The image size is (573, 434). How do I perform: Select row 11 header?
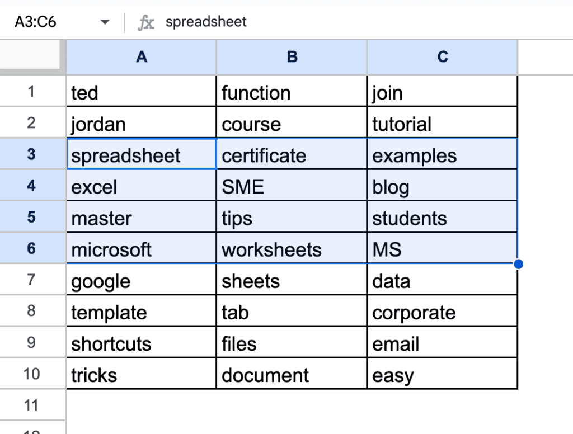point(31,405)
